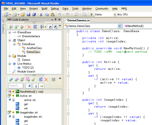Click the red X delete icon in members toolbar
152x125 pixels.
(46, 79)
